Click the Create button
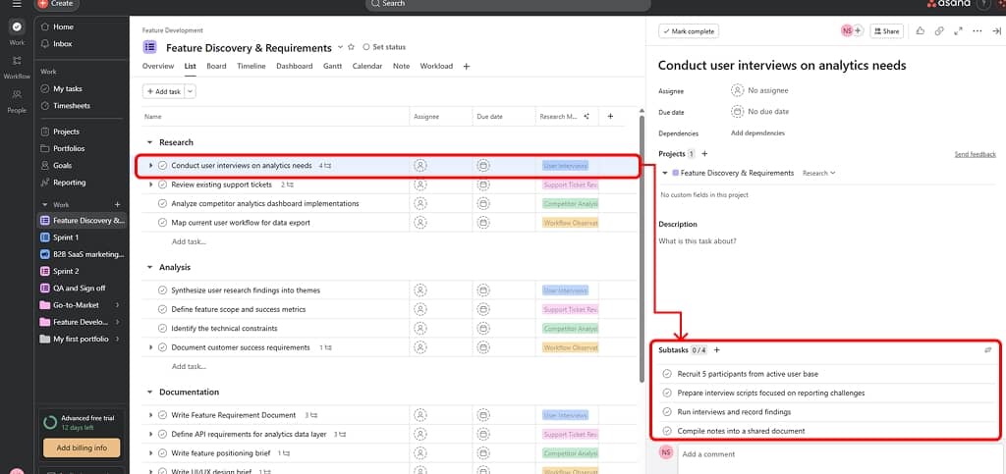1006x474 pixels. pyautogui.click(x=55, y=4)
